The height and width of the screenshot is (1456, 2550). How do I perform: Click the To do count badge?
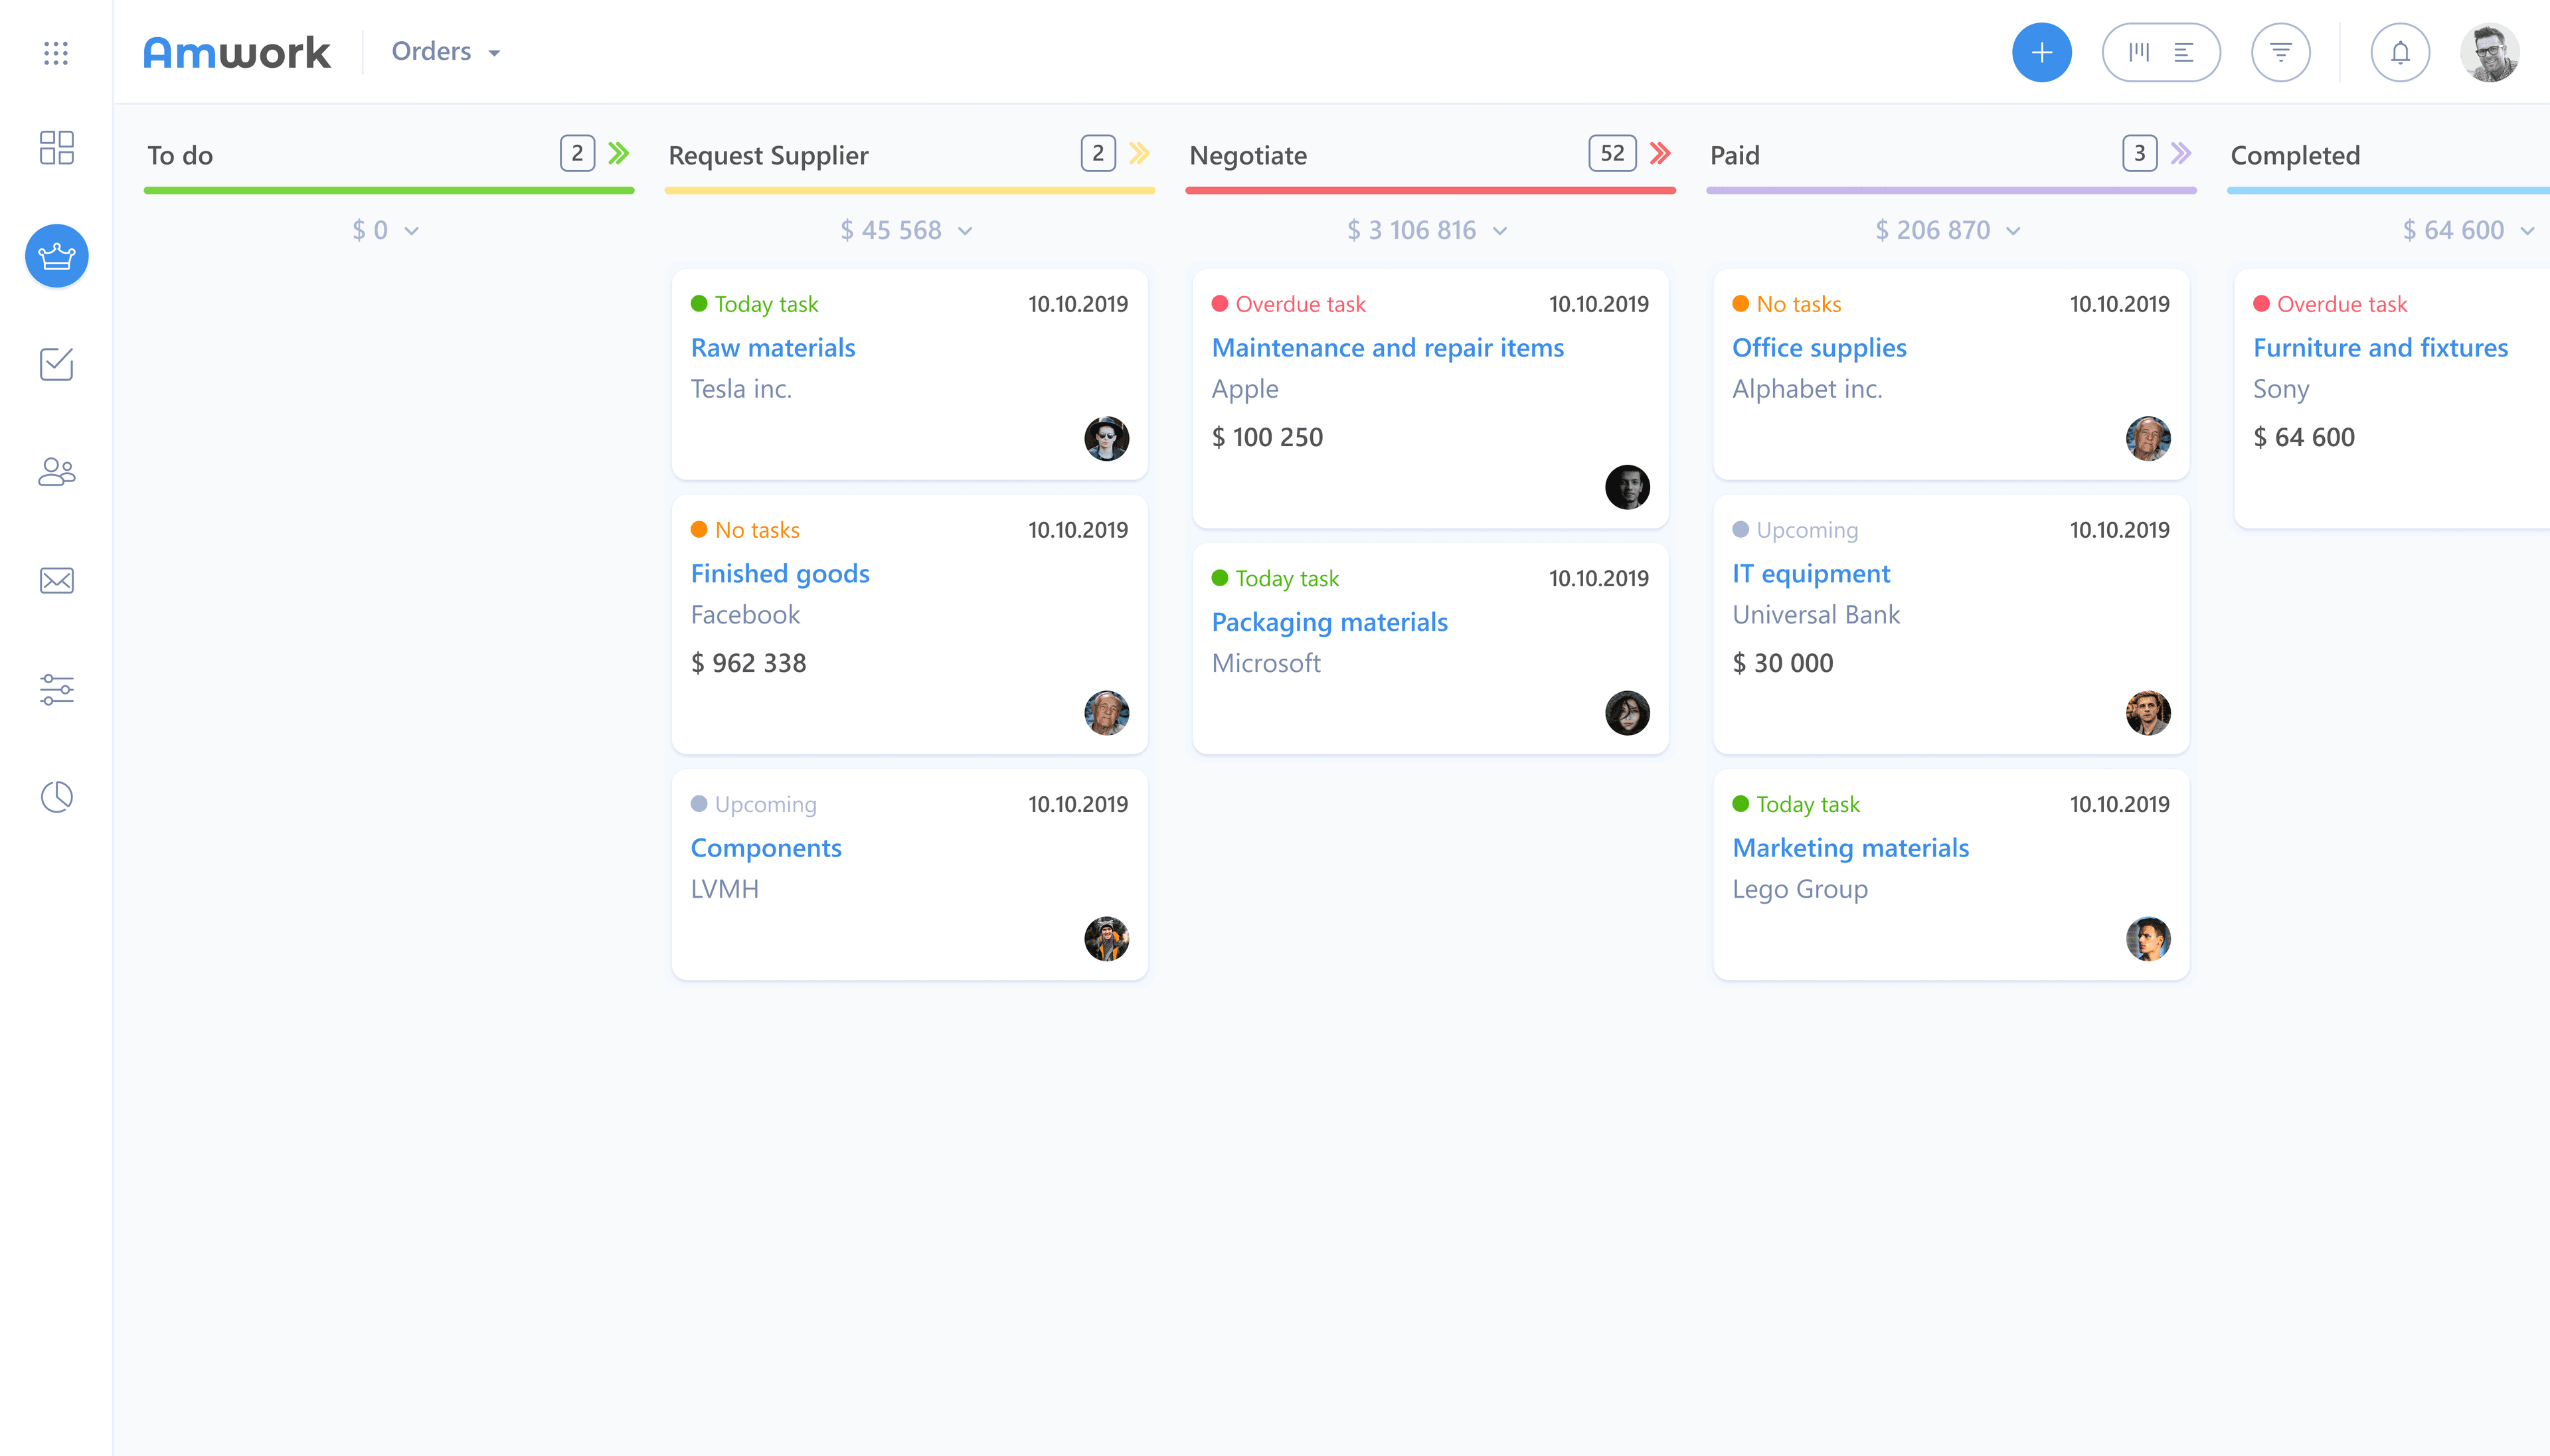coord(577,153)
